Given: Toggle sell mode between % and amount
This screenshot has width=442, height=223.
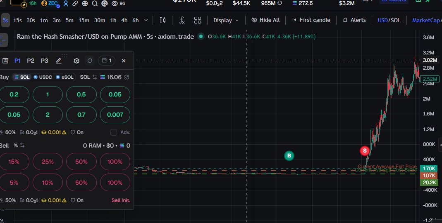Looking at the screenshot, I should (x=19, y=146).
